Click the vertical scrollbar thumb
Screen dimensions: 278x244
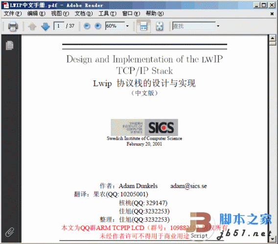click(272, 43)
